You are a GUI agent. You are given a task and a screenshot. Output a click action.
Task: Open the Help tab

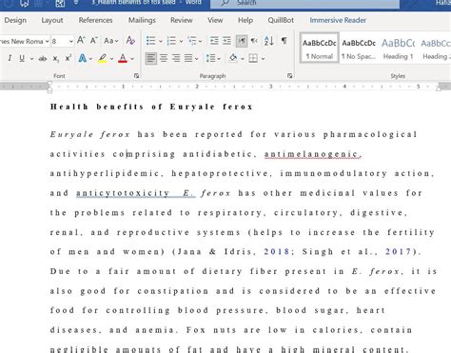(x=245, y=20)
